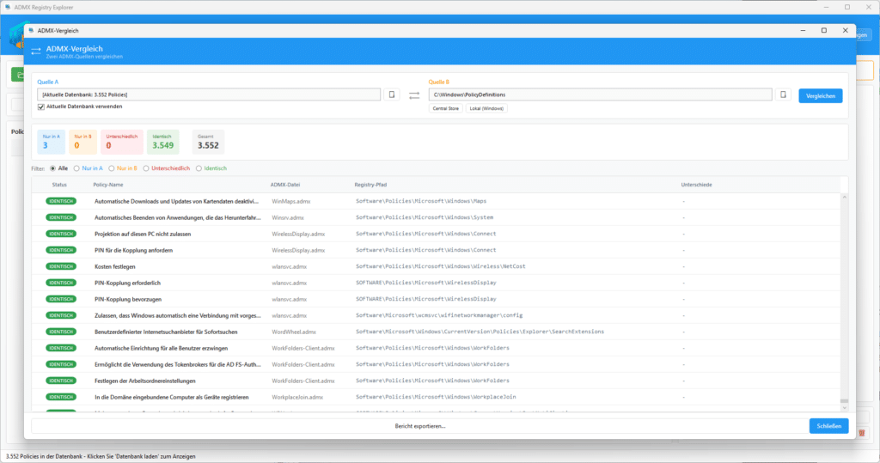Tick the Aktuelle Datenbank verwenden checkbox
This screenshot has width=880, height=463.
[x=41, y=107]
